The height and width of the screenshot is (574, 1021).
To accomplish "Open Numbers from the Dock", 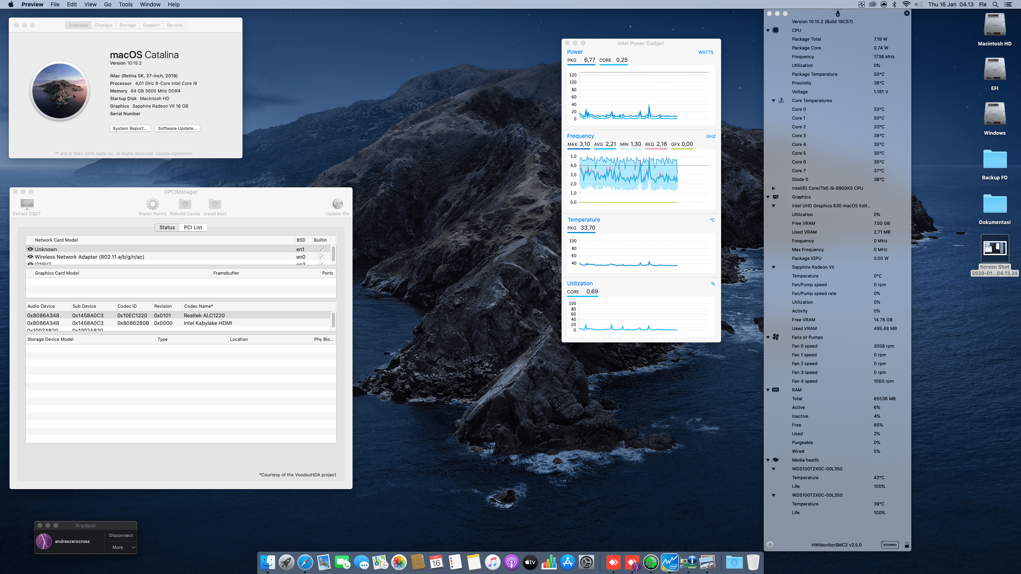I will click(x=549, y=562).
